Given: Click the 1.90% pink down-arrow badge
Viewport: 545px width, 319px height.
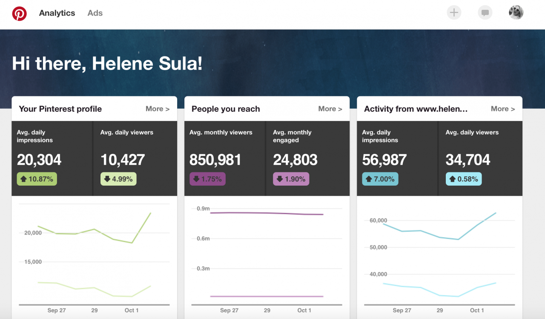Looking at the screenshot, I should tap(291, 179).
